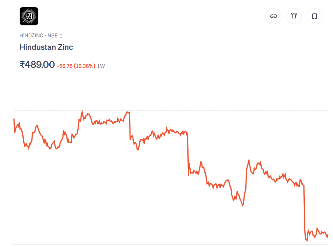Click the HINDZINC ticker symbol text
Image resolution: width=333 pixels, height=247 pixels.
[x=31, y=36]
